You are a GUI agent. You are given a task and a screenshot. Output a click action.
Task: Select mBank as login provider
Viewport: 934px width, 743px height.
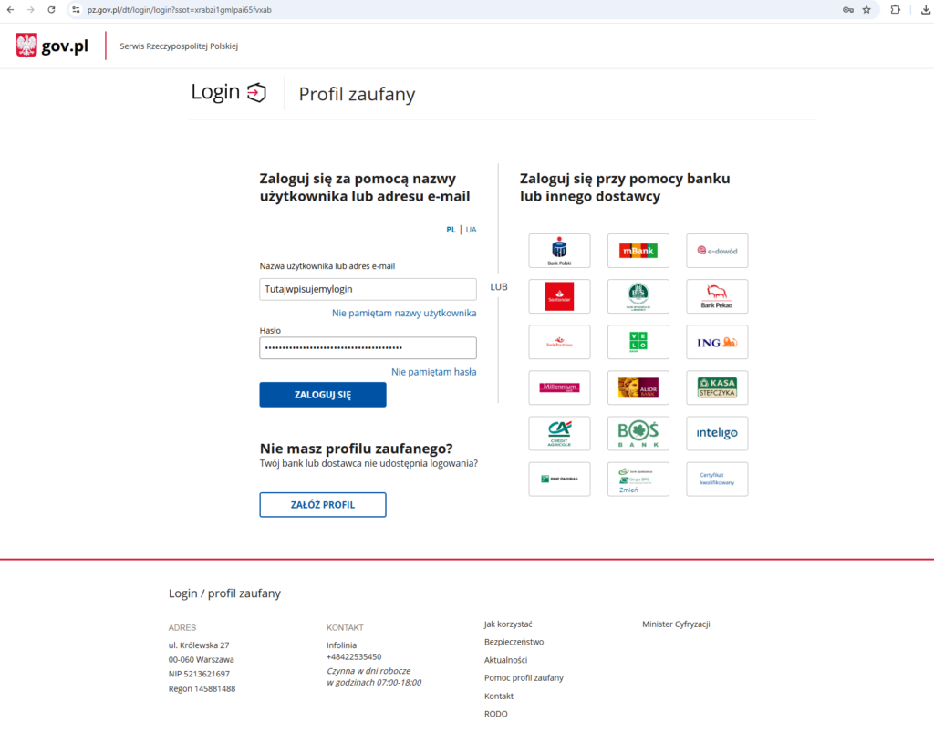[x=638, y=251]
